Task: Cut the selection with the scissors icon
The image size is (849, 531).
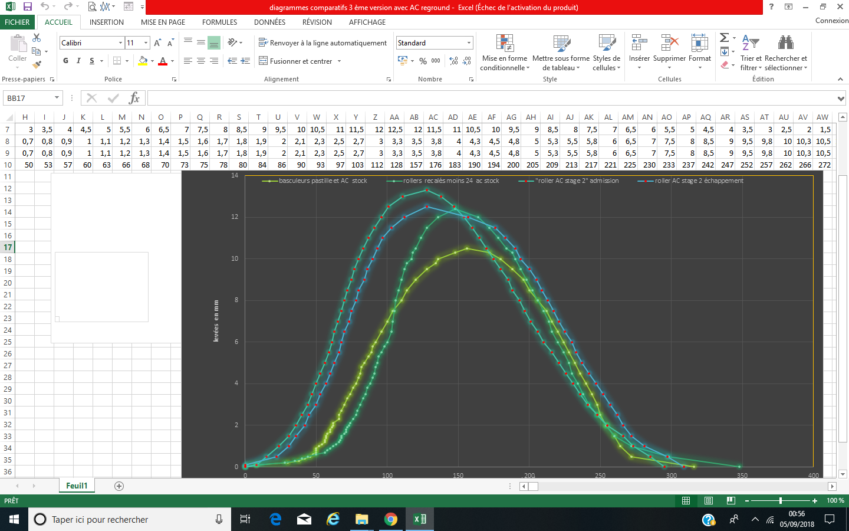Action: 37,38
